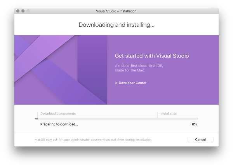Click the chevron beside Developer Center

coord(116,83)
